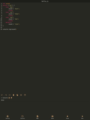Clear the console output with trash icon
Screen dimensions: 90x120
click(9, 98)
